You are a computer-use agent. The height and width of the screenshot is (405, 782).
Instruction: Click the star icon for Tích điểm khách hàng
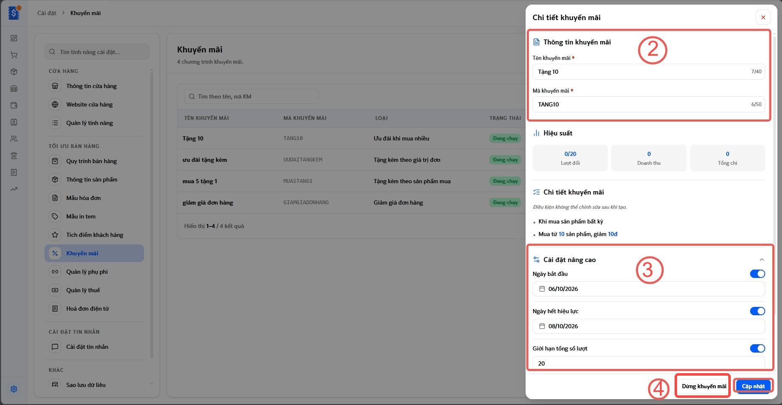(x=55, y=235)
